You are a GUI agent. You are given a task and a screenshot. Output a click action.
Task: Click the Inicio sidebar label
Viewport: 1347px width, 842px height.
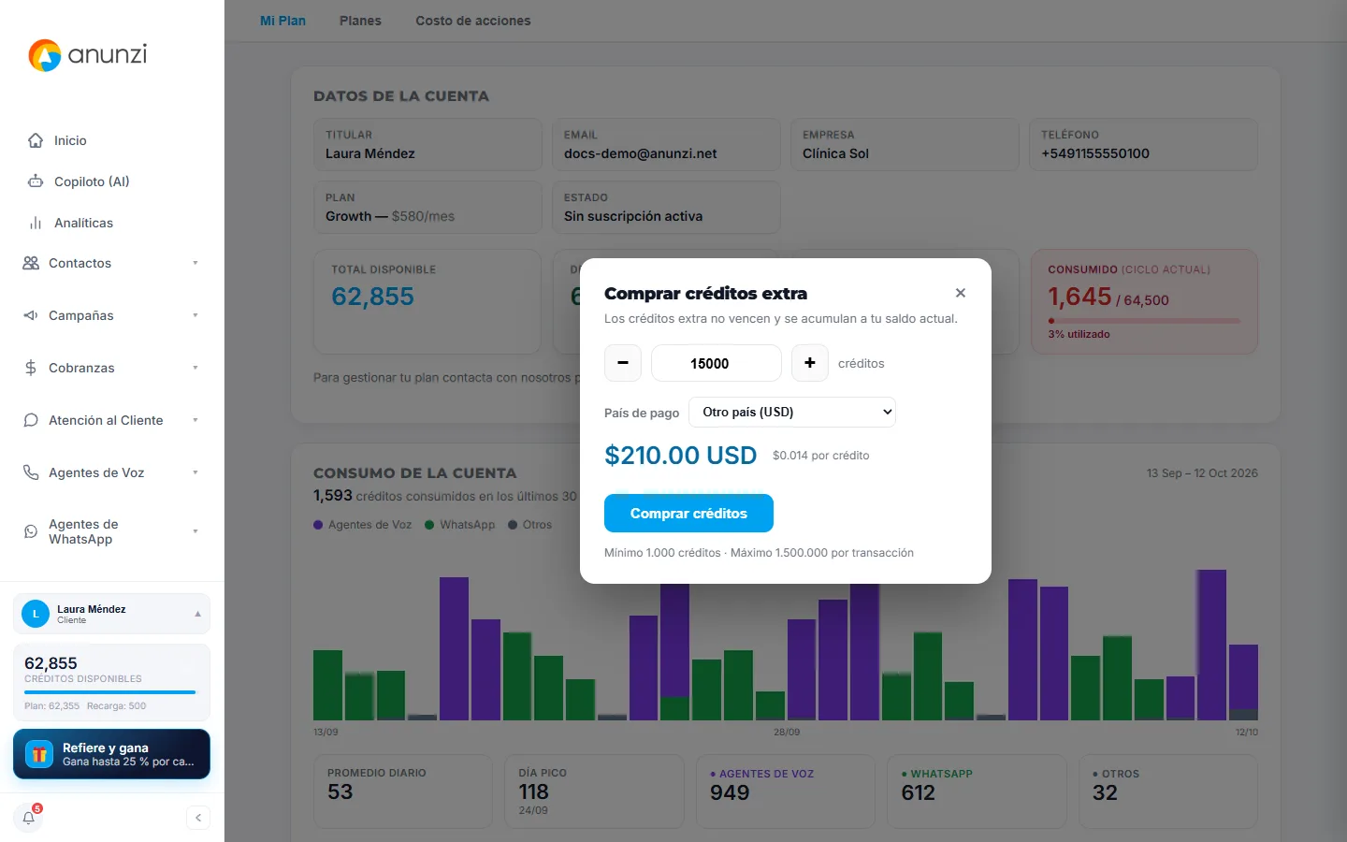70,140
